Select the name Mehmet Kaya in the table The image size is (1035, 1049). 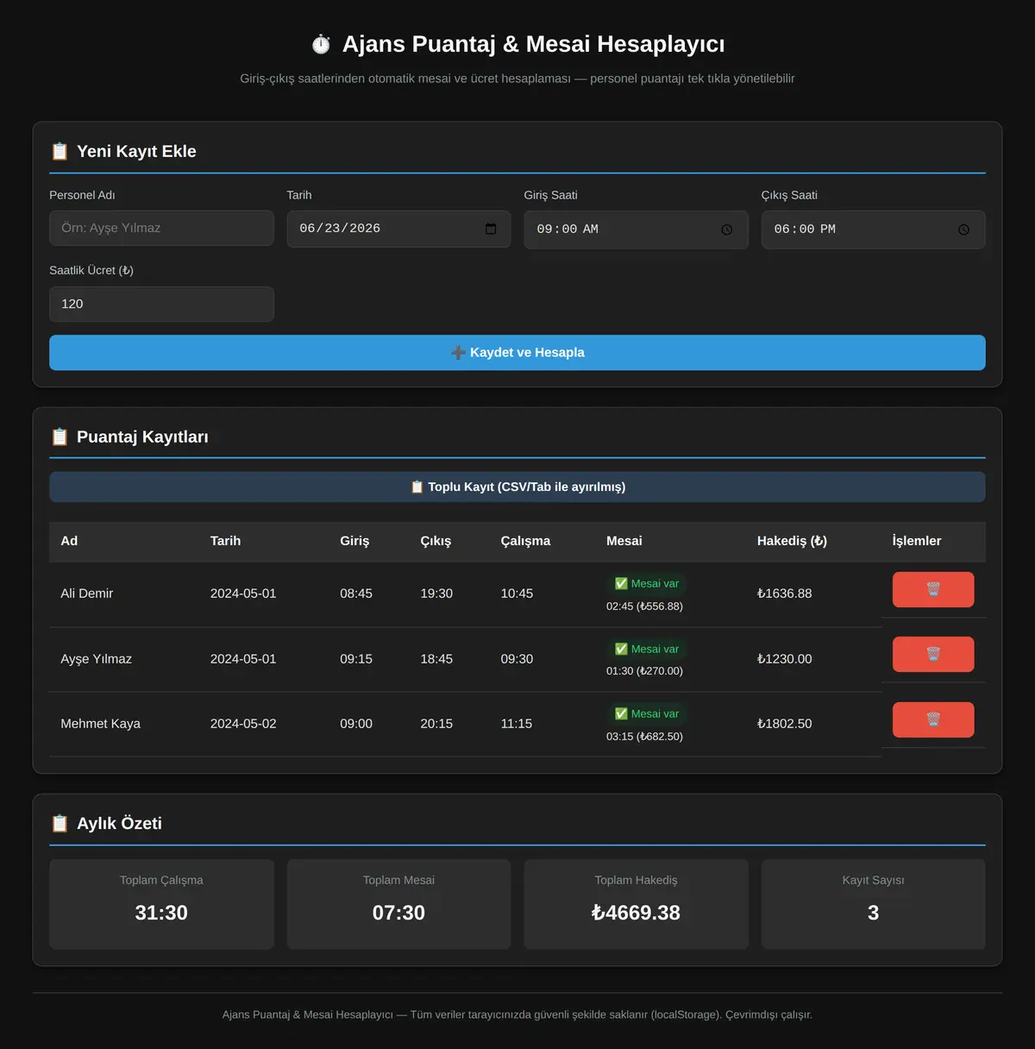tap(100, 724)
